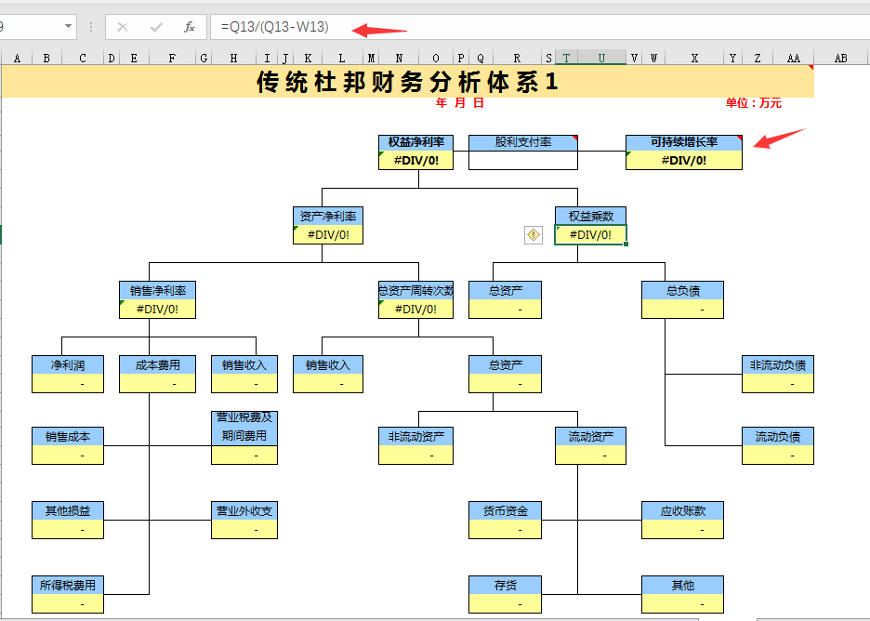This screenshot has height=621, width=870.
Task: Select the value cell under 流动资产
Action: click(591, 456)
